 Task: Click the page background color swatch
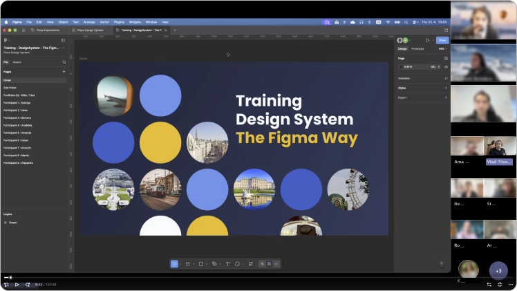tap(401, 66)
